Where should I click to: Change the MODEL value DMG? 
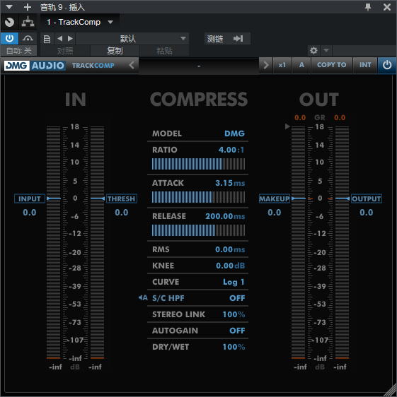234,134
